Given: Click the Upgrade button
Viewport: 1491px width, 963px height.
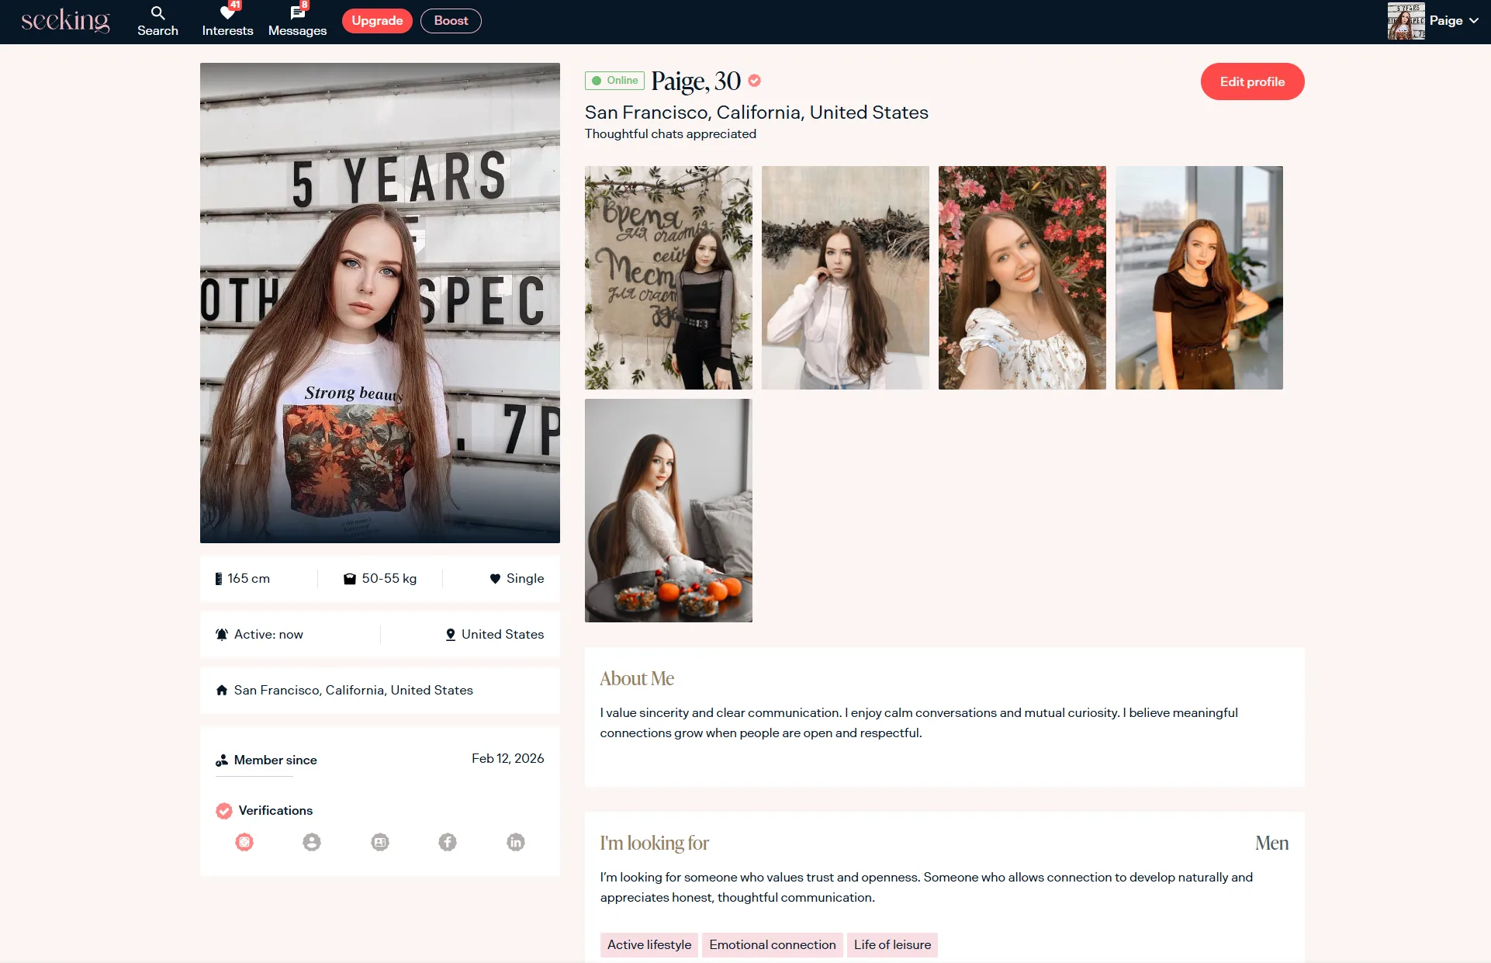Looking at the screenshot, I should pos(377,21).
